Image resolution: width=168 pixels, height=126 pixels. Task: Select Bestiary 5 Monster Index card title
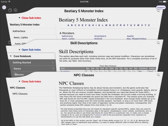click(x=84, y=11)
